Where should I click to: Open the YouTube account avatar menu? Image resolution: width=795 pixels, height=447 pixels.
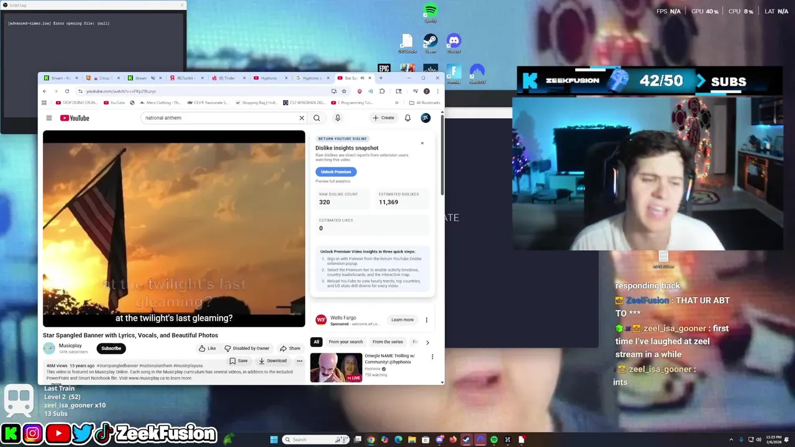[425, 118]
